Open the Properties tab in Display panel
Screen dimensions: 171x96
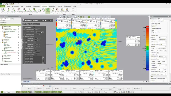(x=153, y=19)
